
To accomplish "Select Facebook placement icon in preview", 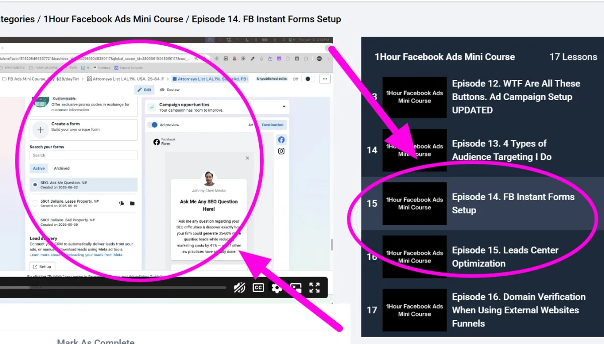I will [x=281, y=140].
